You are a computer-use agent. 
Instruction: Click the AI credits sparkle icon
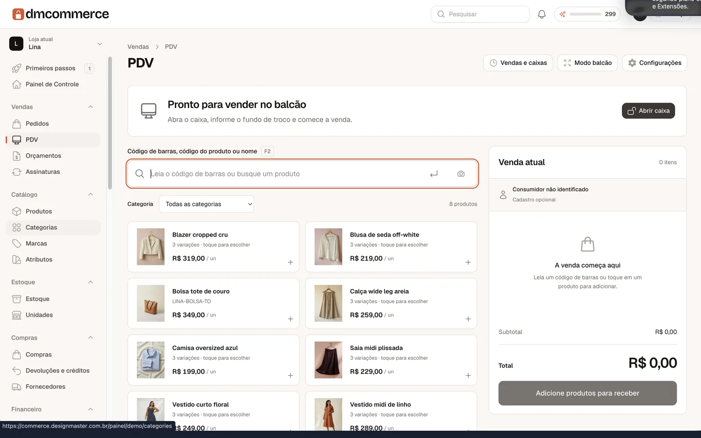click(x=563, y=14)
